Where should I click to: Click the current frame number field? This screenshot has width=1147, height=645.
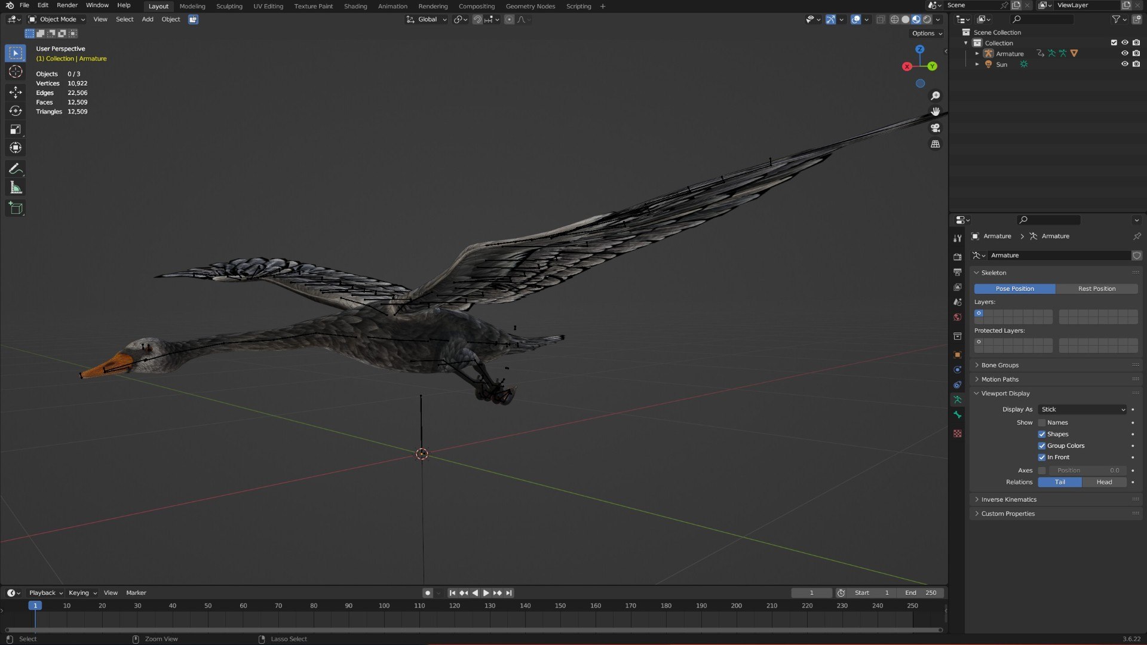[811, 593]
